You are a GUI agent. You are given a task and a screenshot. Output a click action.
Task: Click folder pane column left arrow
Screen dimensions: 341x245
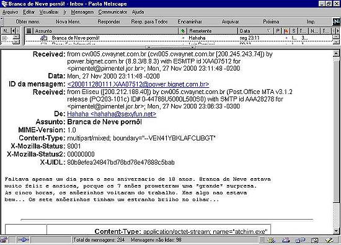(x=14, y=31)
